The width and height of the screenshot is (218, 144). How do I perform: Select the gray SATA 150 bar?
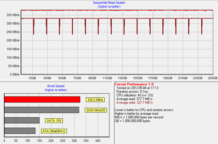(x=22, y=120)
